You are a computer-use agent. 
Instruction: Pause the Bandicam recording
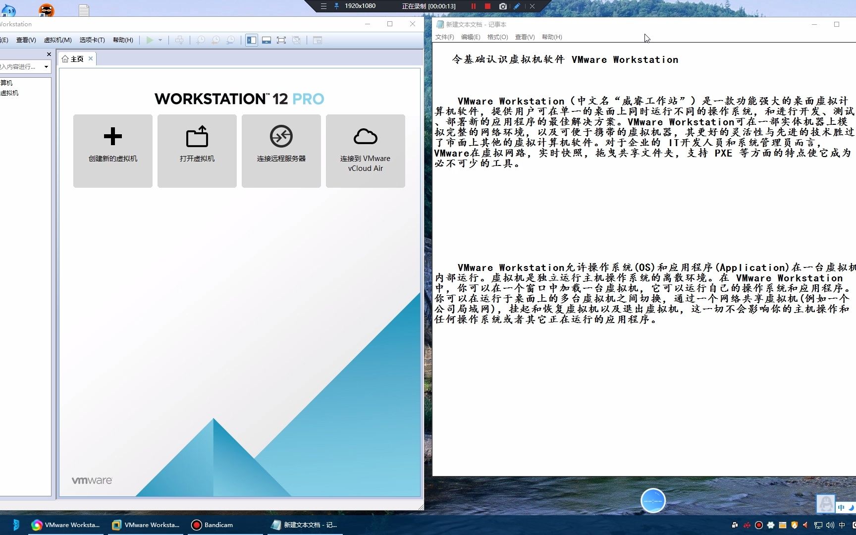pyautogui.click(x=474, y=6)
